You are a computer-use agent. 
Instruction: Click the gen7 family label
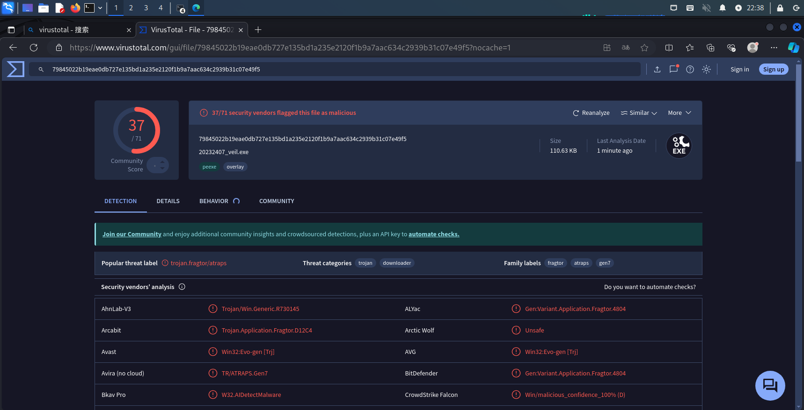(x=605, y=263)
